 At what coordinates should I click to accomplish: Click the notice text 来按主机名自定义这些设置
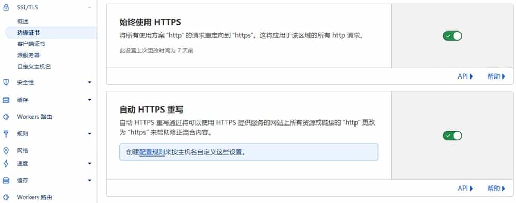pyautogui.click(x=205, y=152)
